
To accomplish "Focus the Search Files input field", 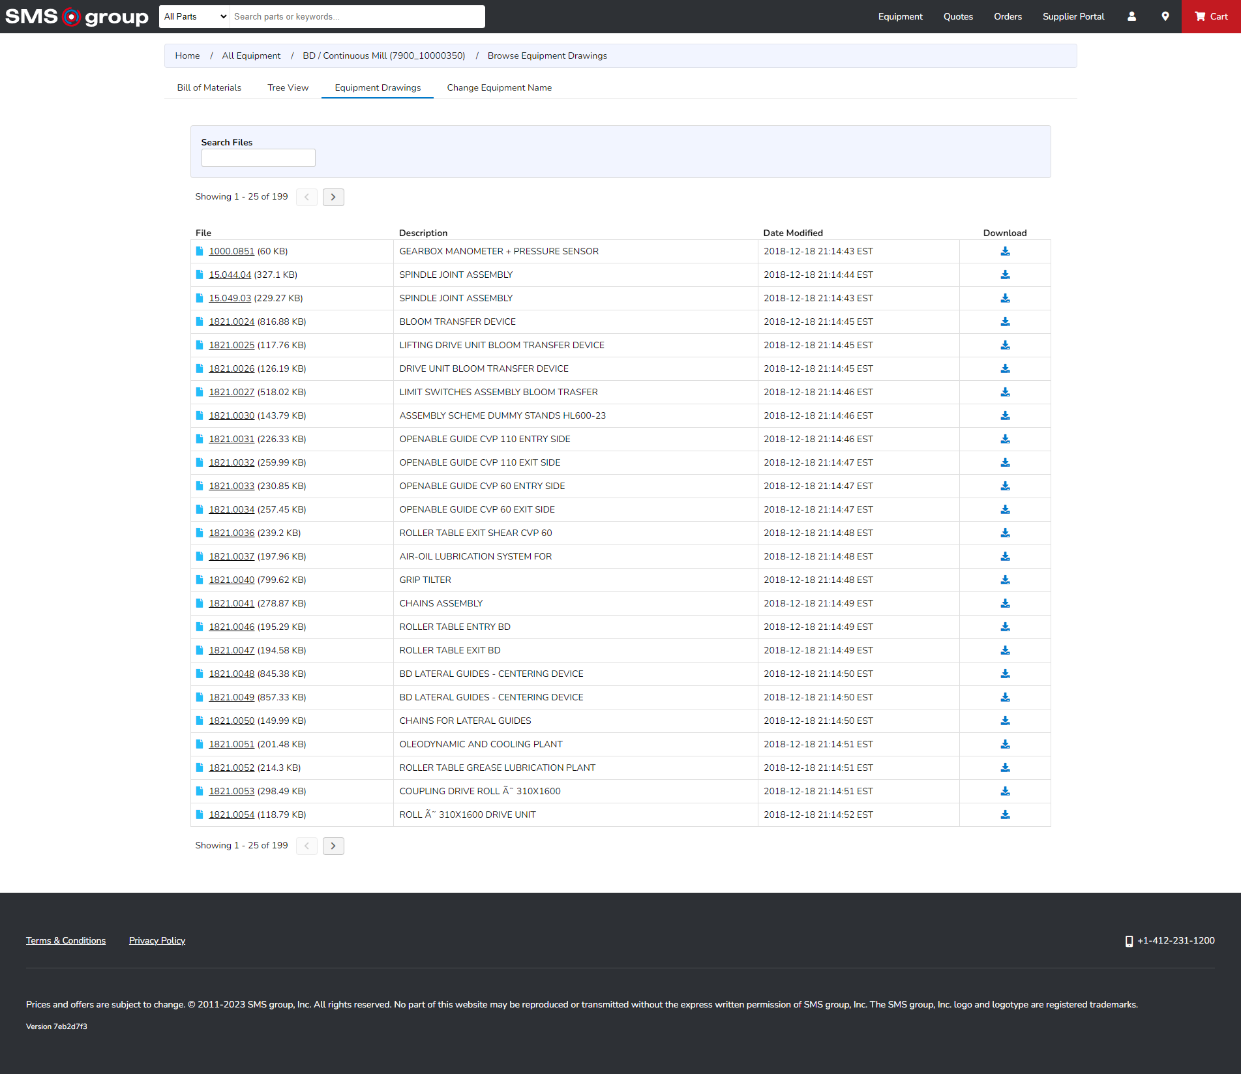I will (x=258, y=158).
